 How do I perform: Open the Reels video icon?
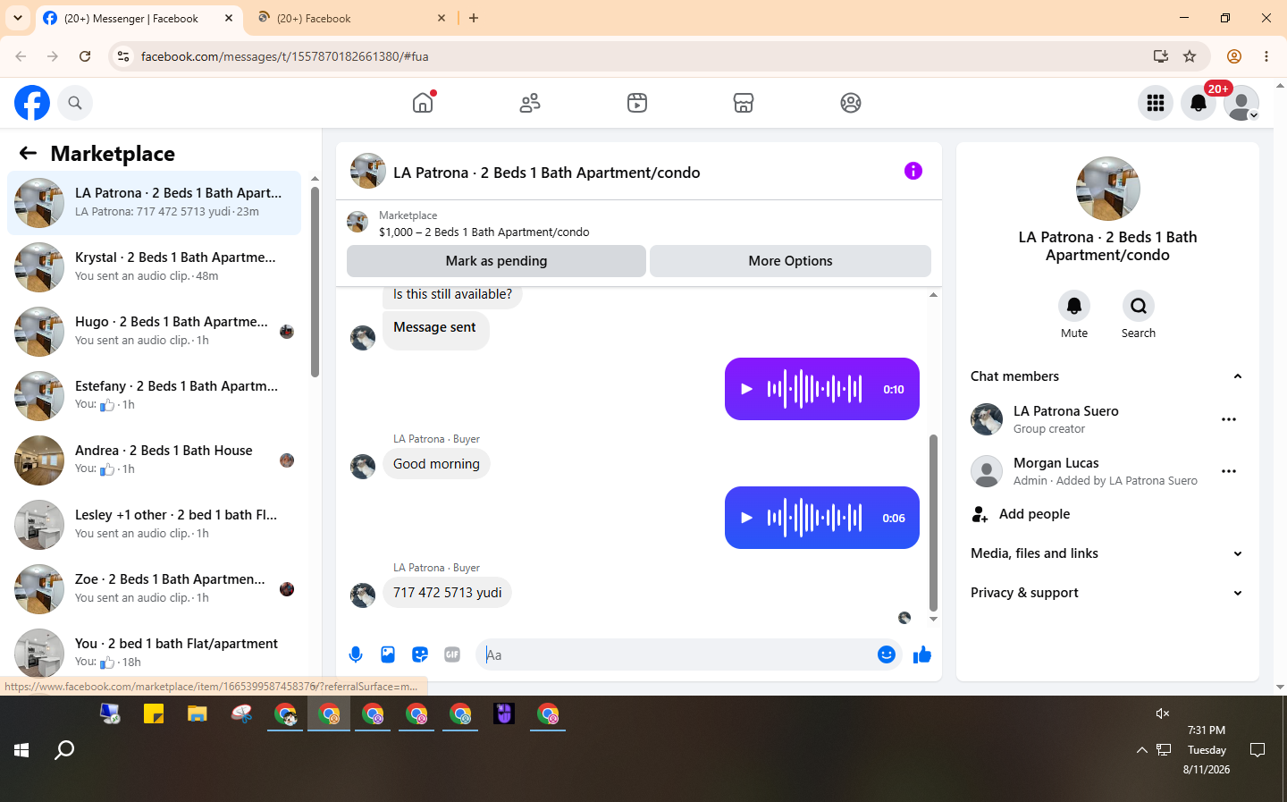tap(637, 103)
